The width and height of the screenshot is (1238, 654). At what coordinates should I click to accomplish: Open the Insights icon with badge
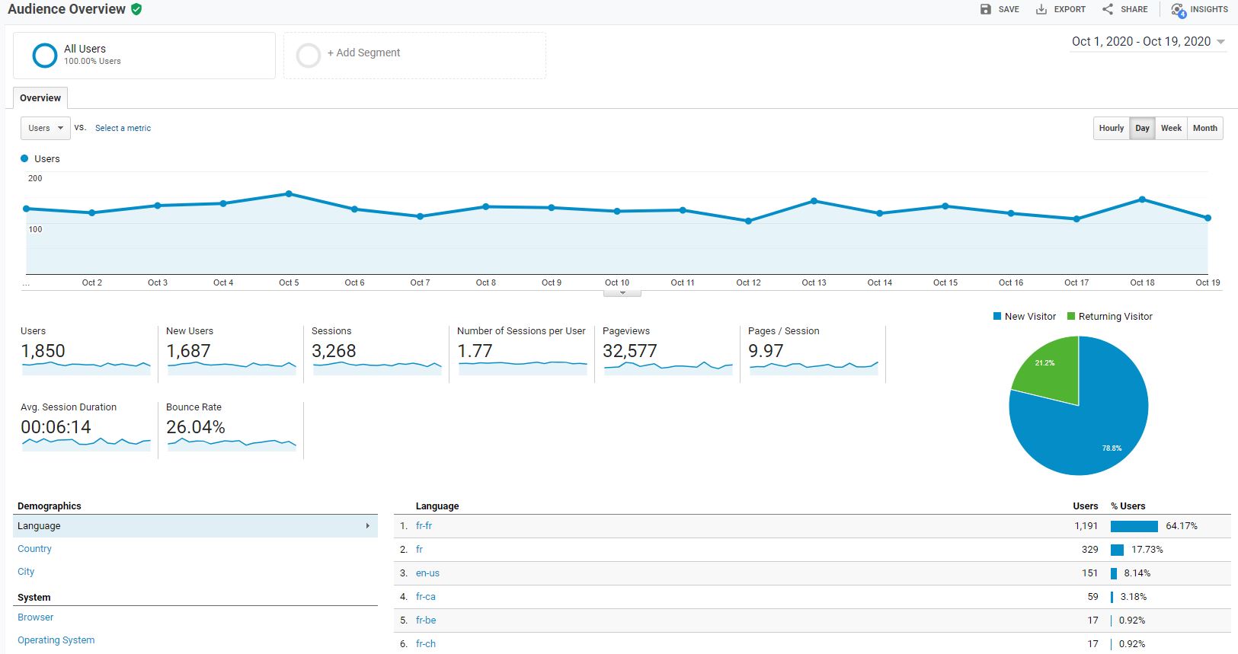pyautogui.click(x=1179, y=10)
